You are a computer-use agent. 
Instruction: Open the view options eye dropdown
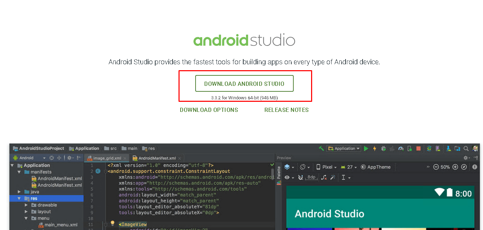point(289,178)
